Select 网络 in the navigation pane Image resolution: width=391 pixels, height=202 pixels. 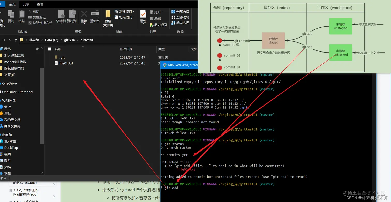(7, 49)
